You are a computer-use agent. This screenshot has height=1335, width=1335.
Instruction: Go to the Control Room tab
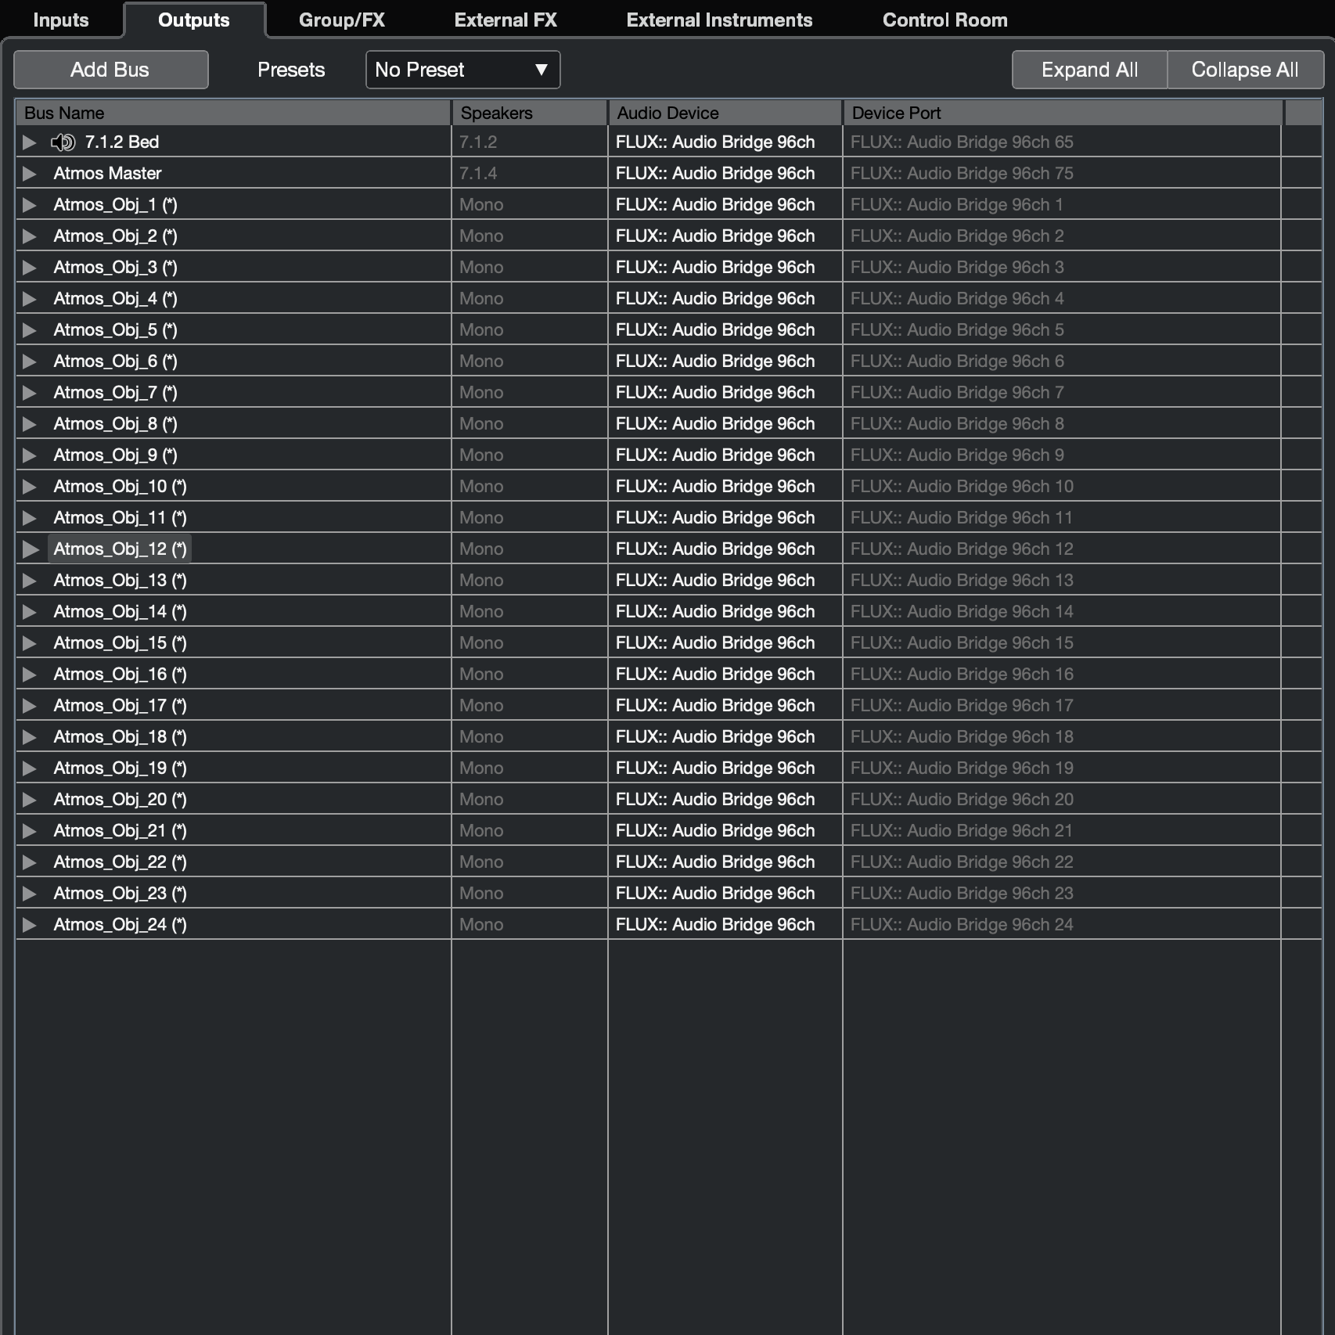[945, 20]
